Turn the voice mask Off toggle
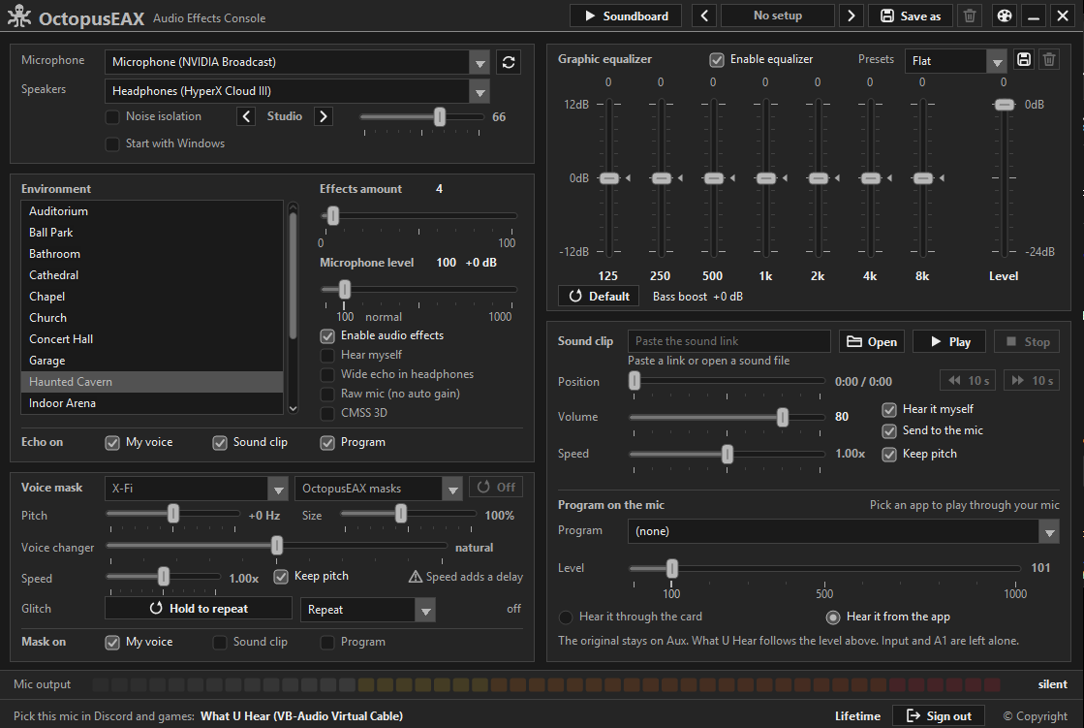 [496, 488]
